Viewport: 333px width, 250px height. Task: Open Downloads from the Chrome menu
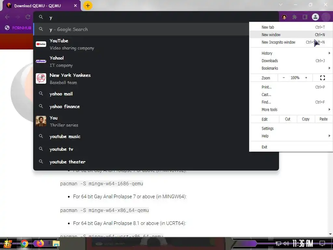(291, 61)
